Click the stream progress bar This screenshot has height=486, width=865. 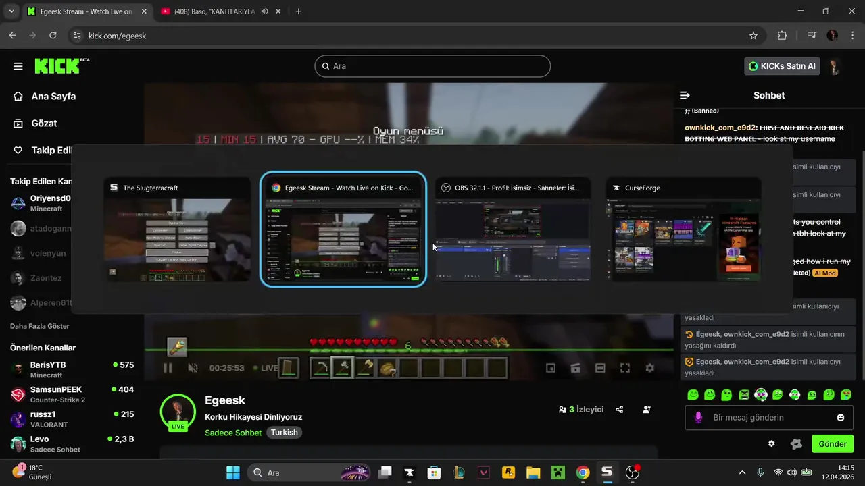(x=409, y=350)
